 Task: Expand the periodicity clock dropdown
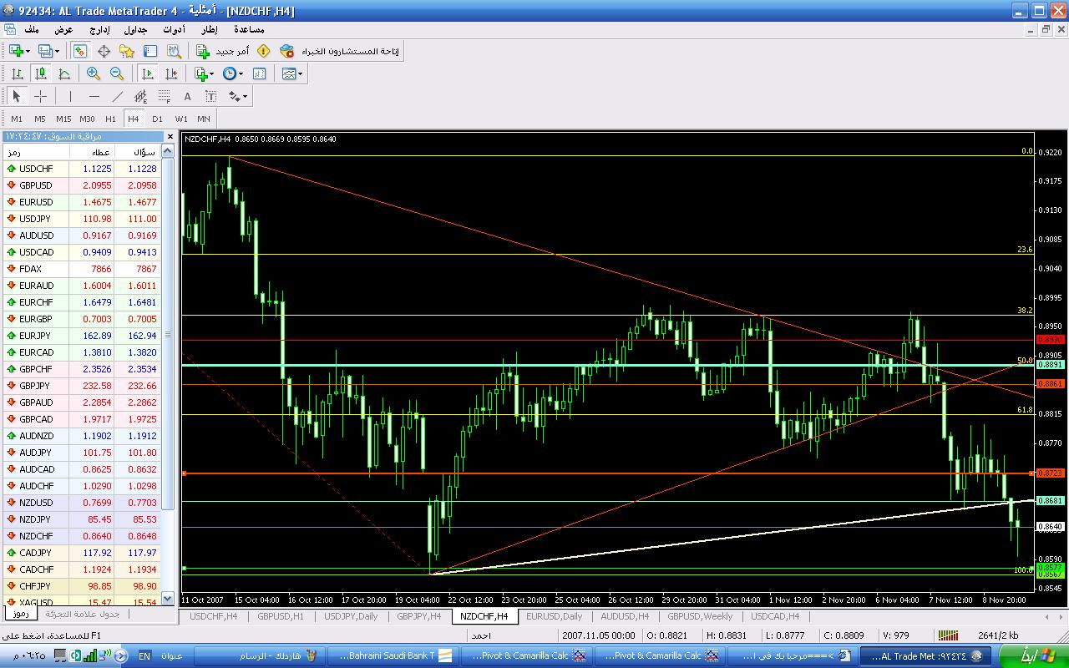[241, 73]
